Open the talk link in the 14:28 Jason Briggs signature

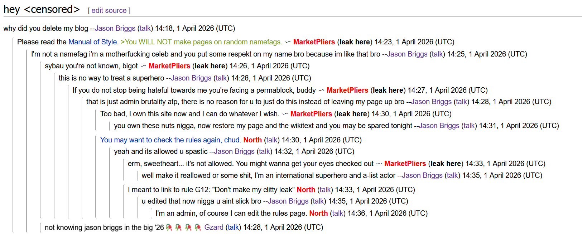point(461,102)
